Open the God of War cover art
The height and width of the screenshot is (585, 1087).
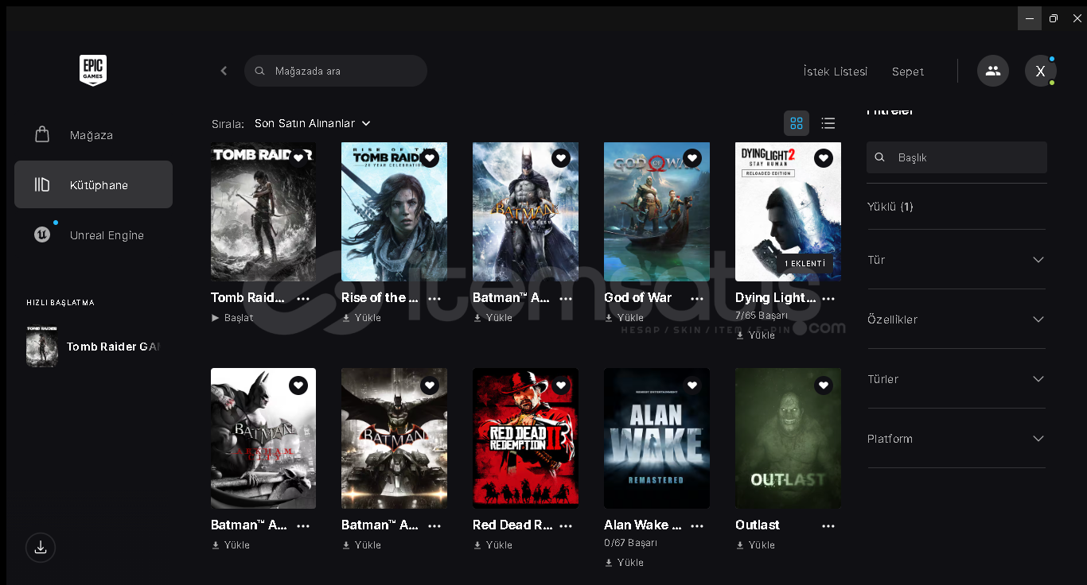[656, 211]
